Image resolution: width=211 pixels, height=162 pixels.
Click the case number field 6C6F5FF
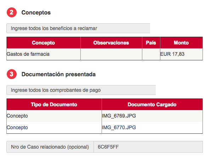(x=148, y=147)
